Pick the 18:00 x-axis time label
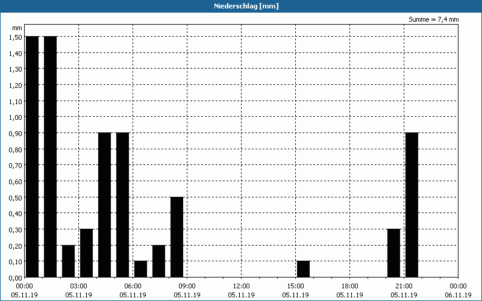Screen dimensions: 482x301 pos(350,287)
